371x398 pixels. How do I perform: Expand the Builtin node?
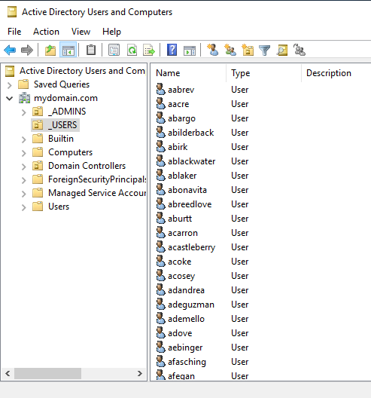click(23, 139)
